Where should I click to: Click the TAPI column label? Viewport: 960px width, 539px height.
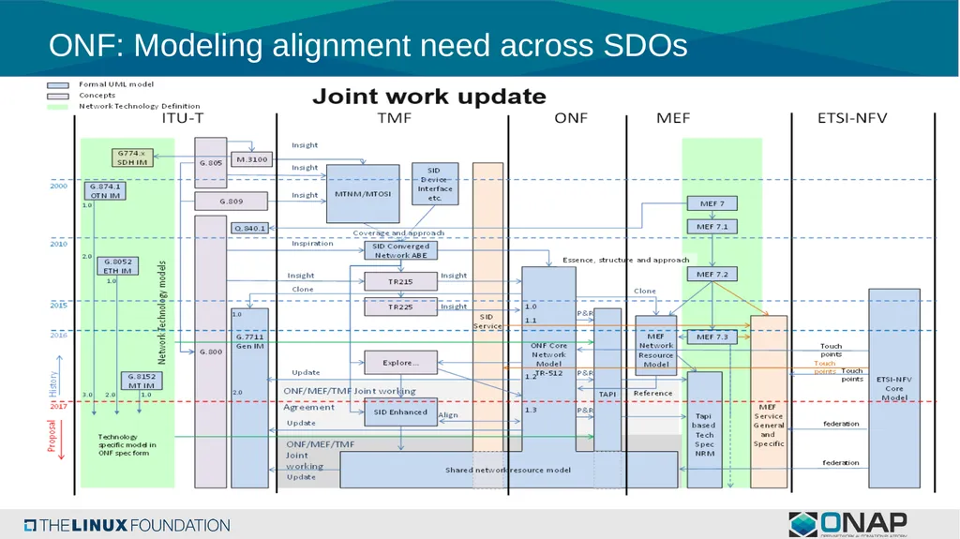click(x=607, y=394)
